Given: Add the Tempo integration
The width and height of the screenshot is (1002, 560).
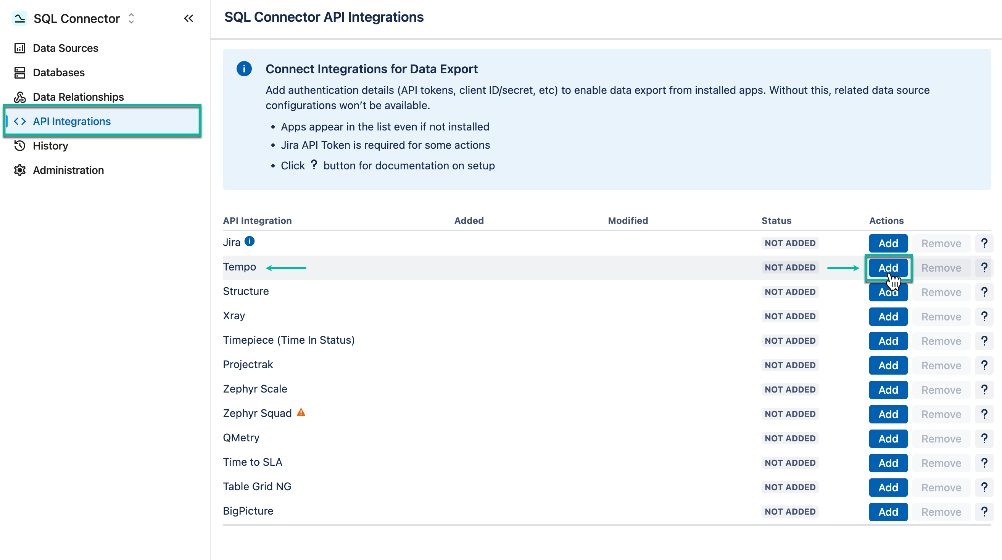Looking at the screenshot, I should click(888, 267).
